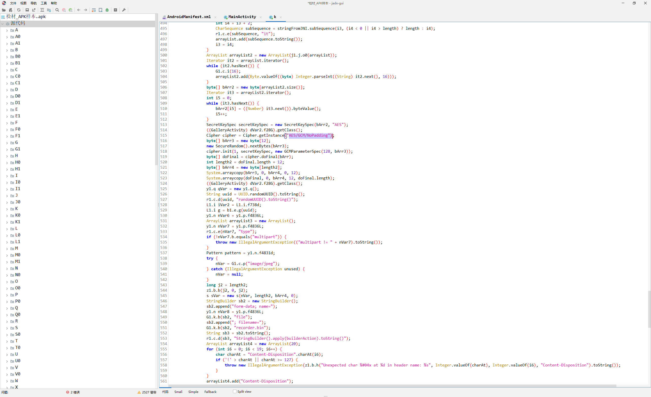Open the debugger with green bug icon
This screenshot has width=651, height=397.
(107, 10)
